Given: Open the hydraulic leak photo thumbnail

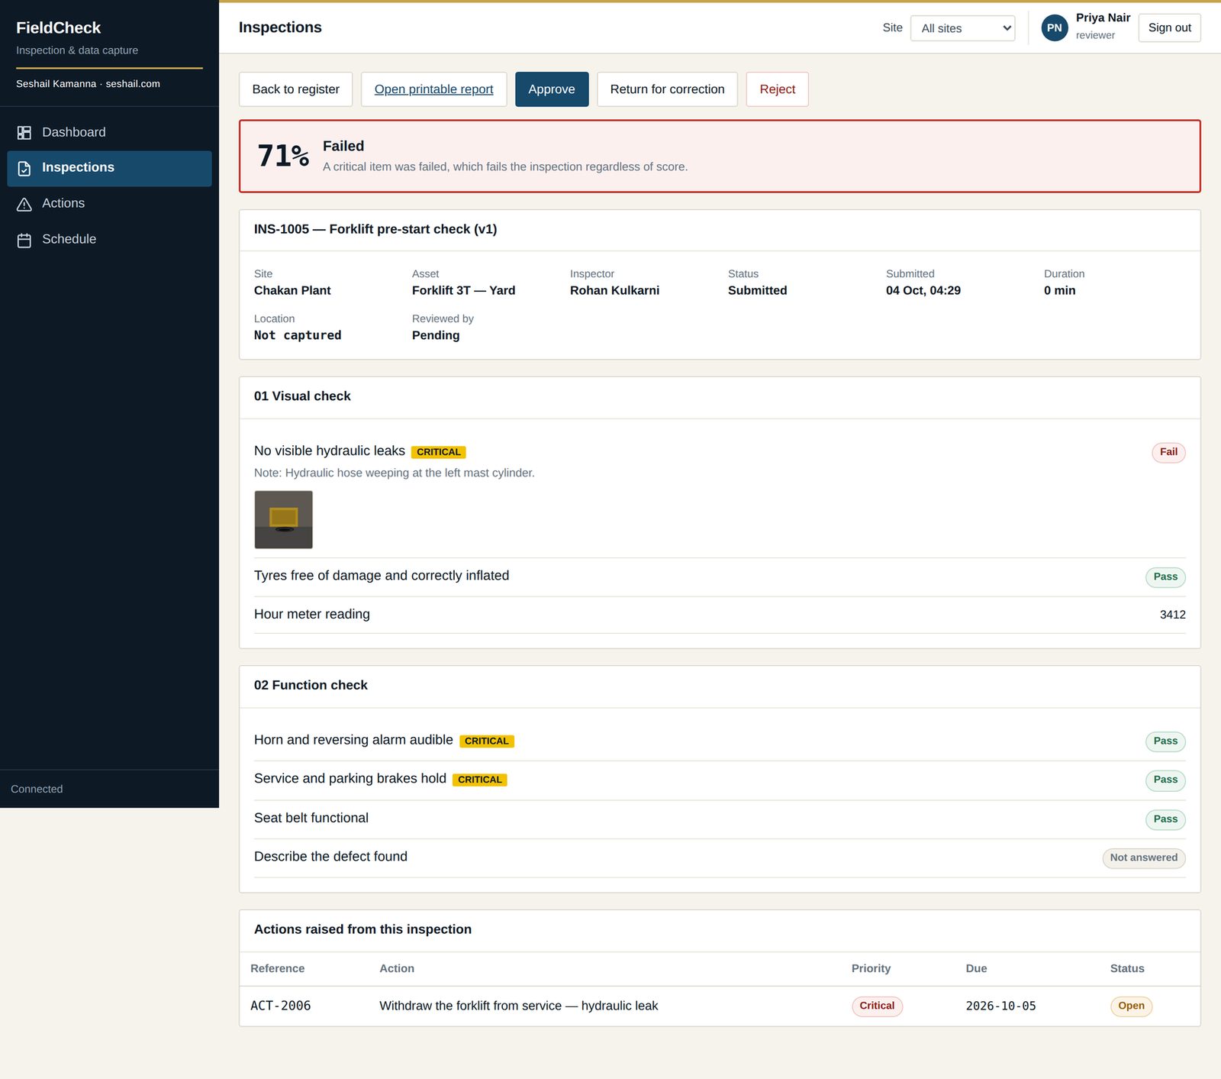Looking at the screenshot, I should coord(283,519).
